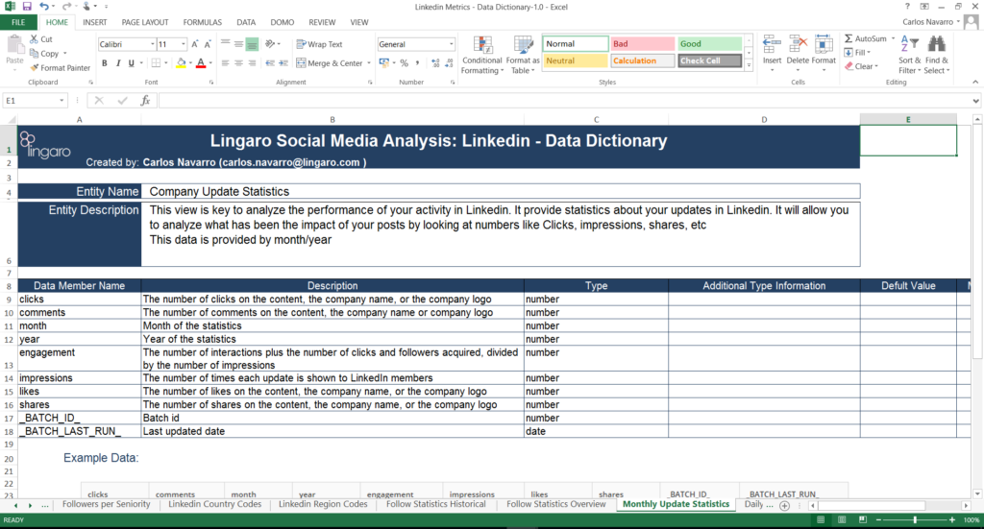The height and width of the screenshot is (529, 984).
Task: Open Sort & Filter options
Action: tap(909, 55)
